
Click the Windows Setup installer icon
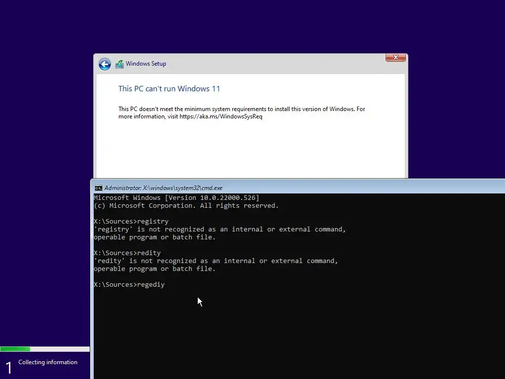119,64
